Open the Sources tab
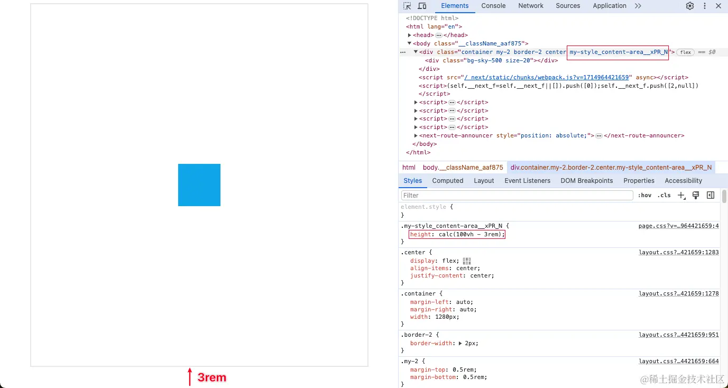 tap(568, 6)
